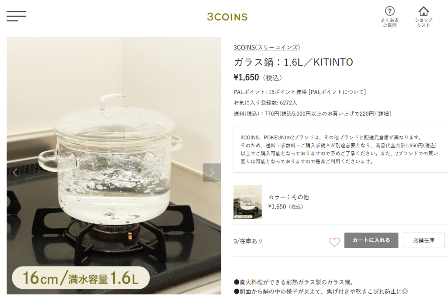Screen dimensions: 447x295
Task: Click the ¥1,650 price text
Action: (246, 77)
